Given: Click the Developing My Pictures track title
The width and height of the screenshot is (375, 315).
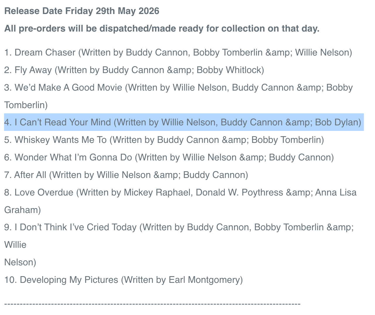Looking at the screenshot, I should tap(69, 280).
